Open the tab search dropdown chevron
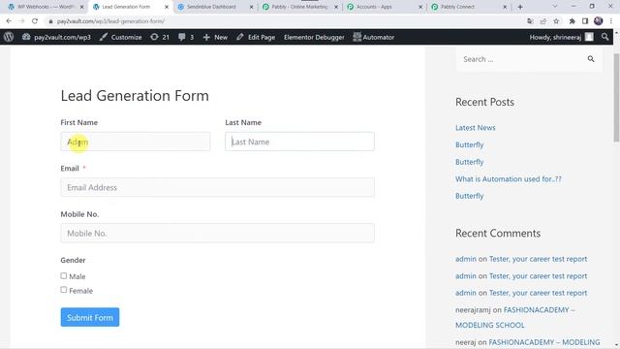The height and width of the screenshot is (349, 620). [x=555, y=7]
